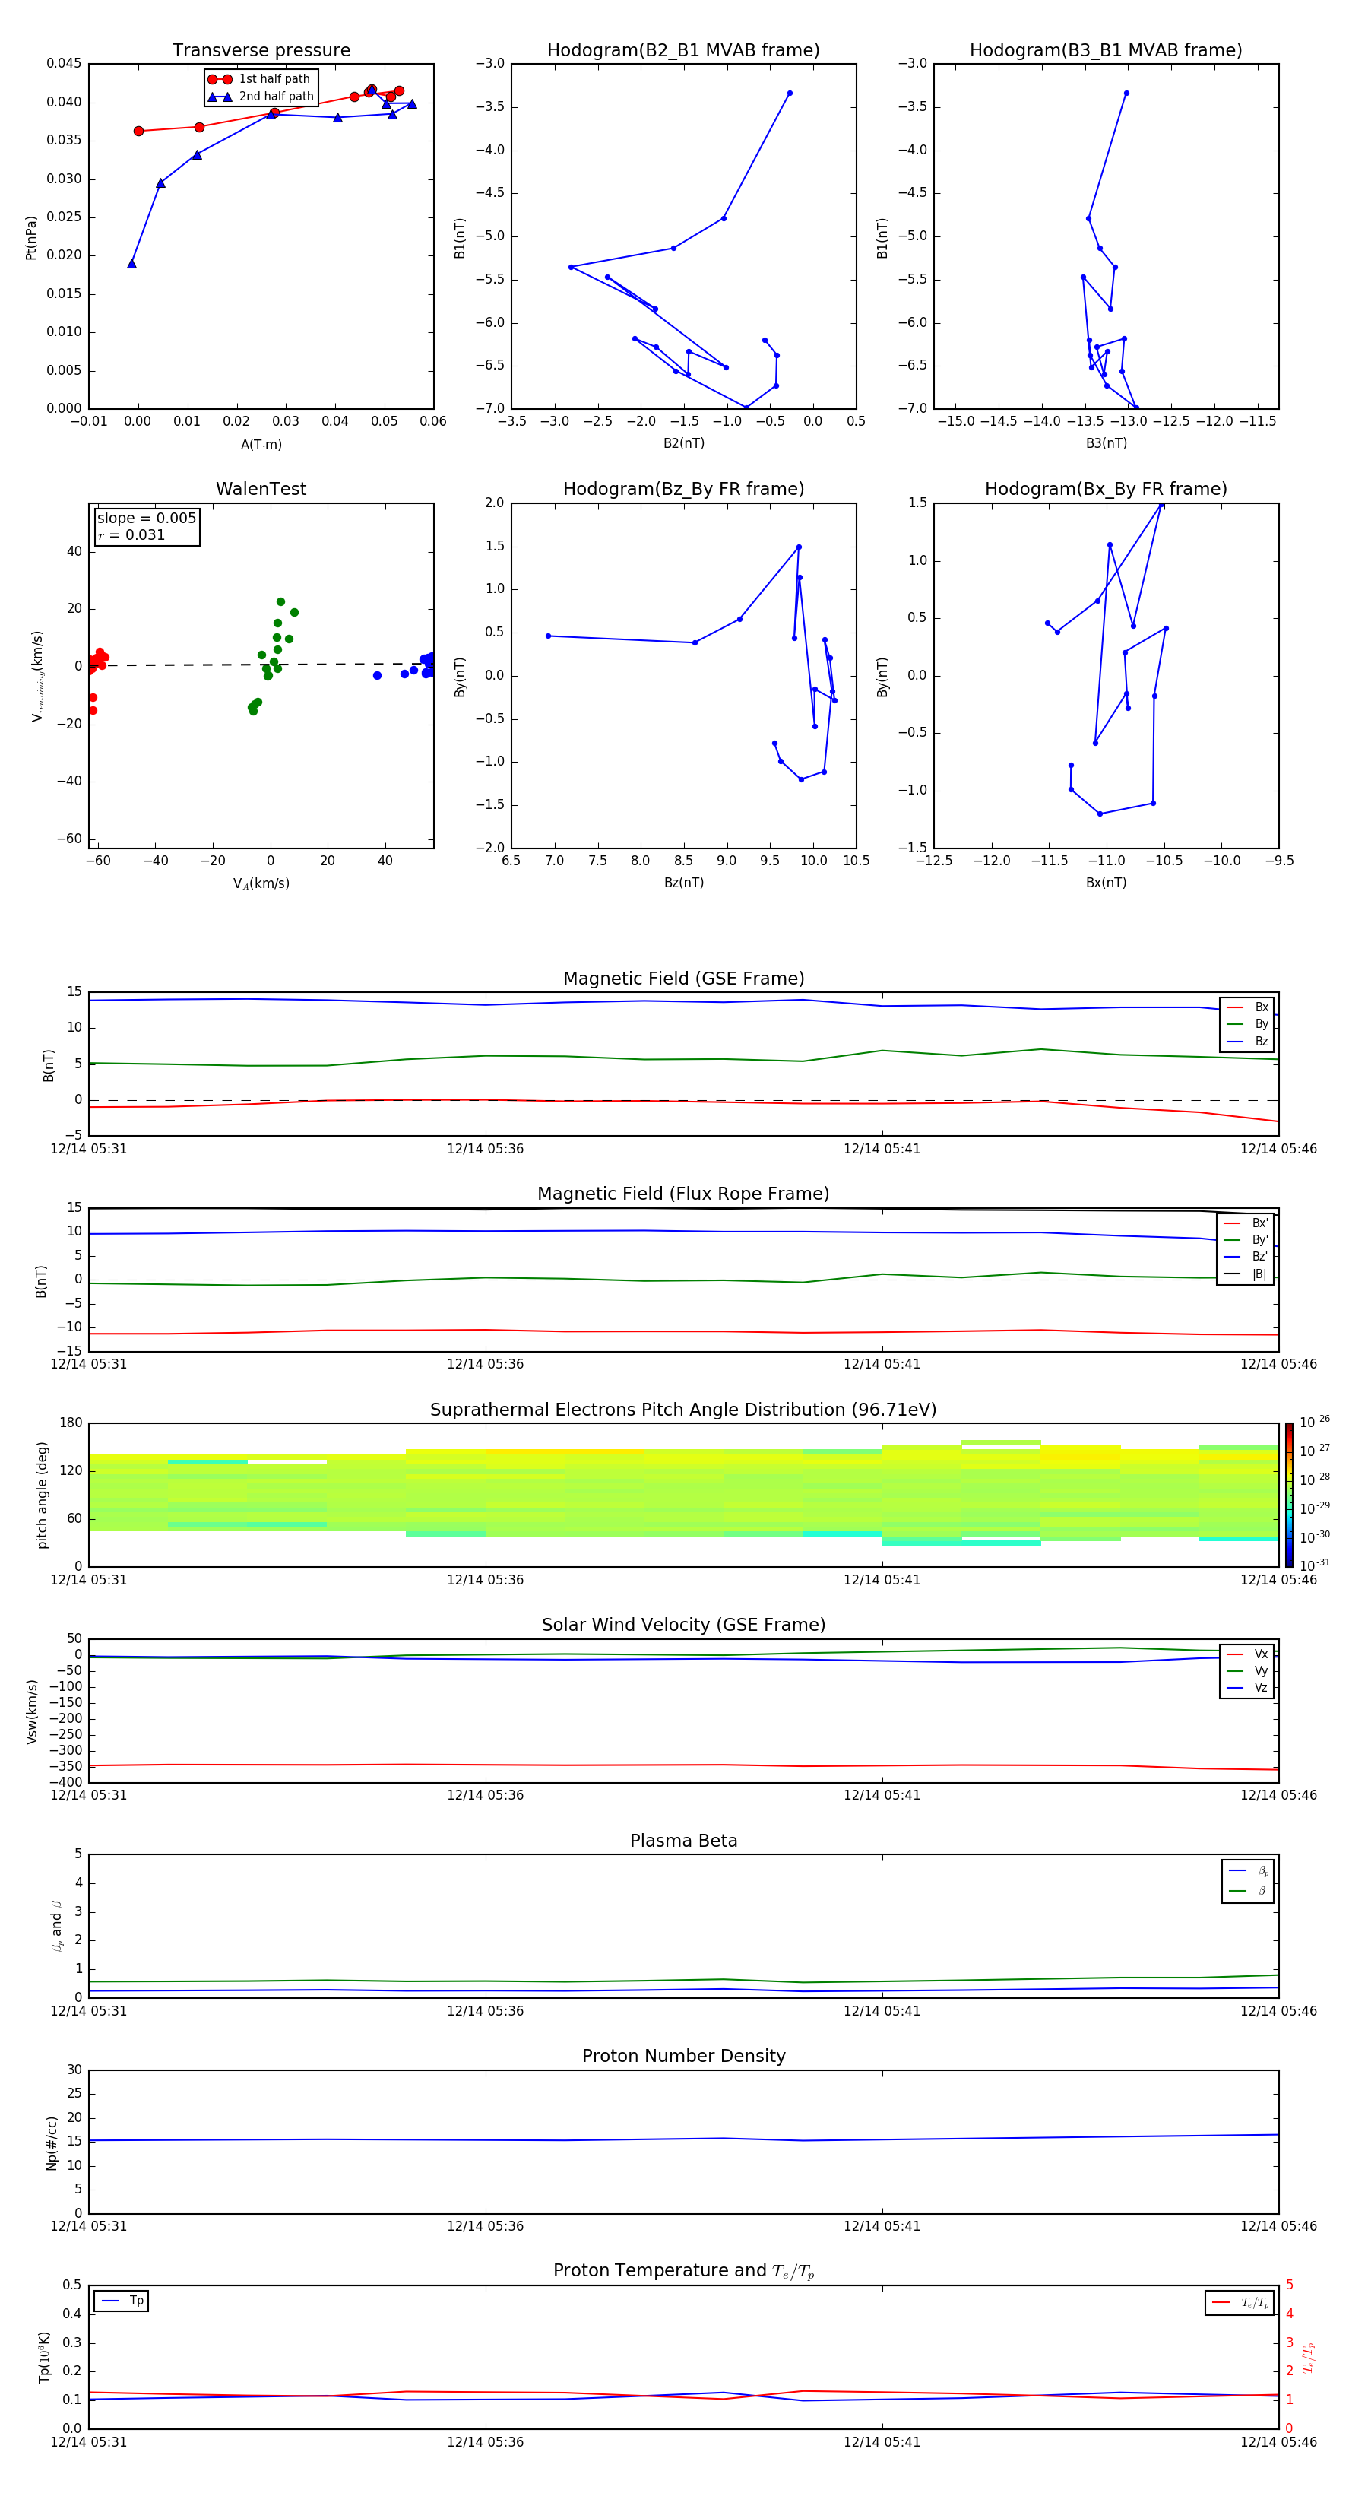Click the 'Bx(nT)' x-axis label
This screenshot has height=2509, width=1368.
pyautogui.click(x=1106, y=883)
